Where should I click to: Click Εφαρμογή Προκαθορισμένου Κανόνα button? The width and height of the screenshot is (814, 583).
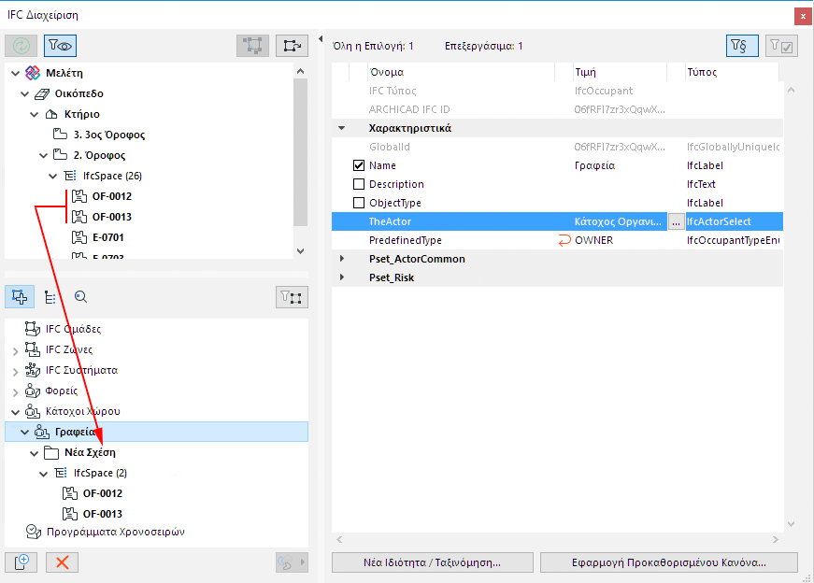point(669,562)
